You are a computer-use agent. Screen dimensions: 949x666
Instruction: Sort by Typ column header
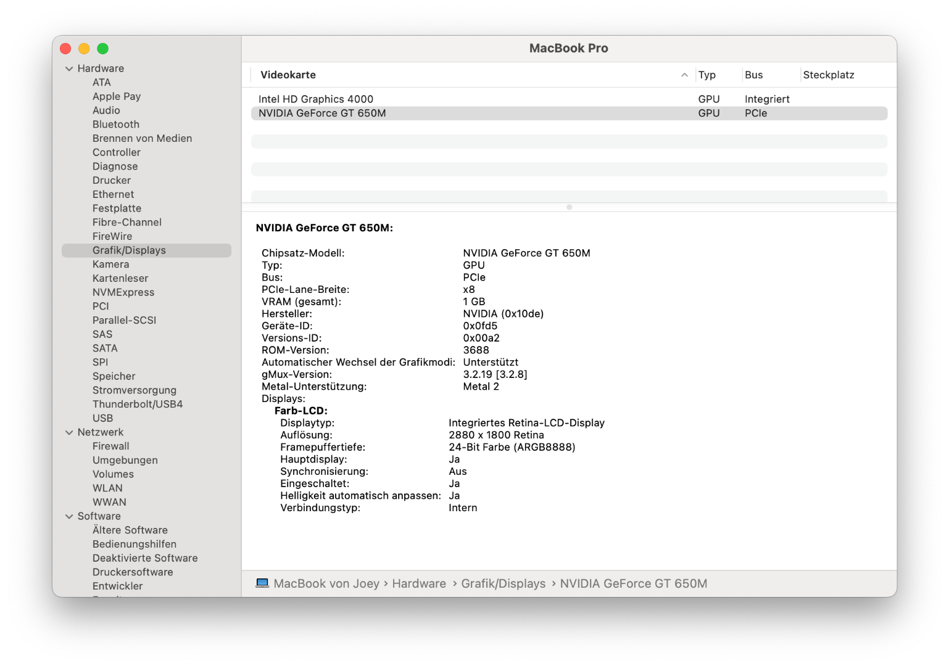[x=707, y=75]
